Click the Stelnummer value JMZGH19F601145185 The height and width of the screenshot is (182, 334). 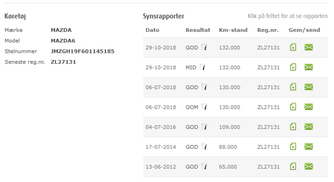click(x=83, y=51)
